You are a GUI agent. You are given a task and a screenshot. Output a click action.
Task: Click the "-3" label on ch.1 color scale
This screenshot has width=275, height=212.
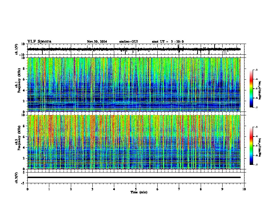click(x=256, y=70)
